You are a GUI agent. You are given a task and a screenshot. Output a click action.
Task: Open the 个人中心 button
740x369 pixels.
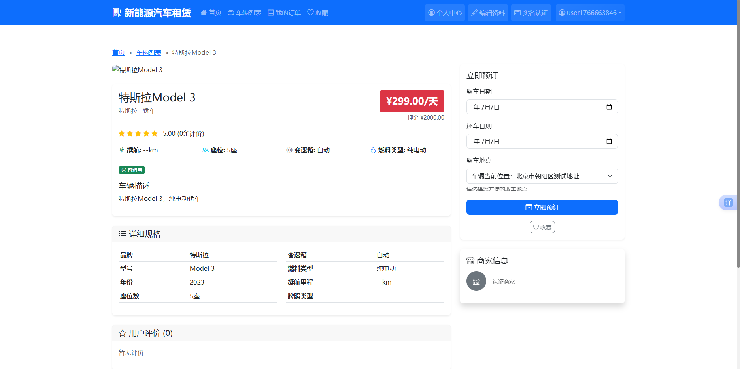point(445,13)
